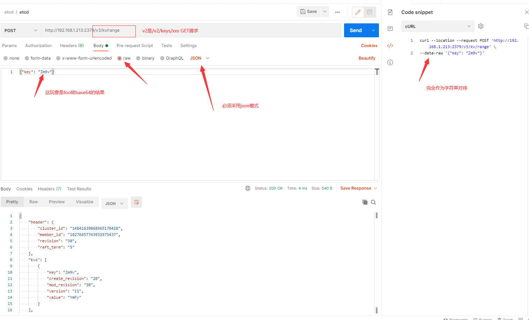Screen dimensions: 529x320
Task: Open the cURL language dropdown
Action: [x=438, y=26]
